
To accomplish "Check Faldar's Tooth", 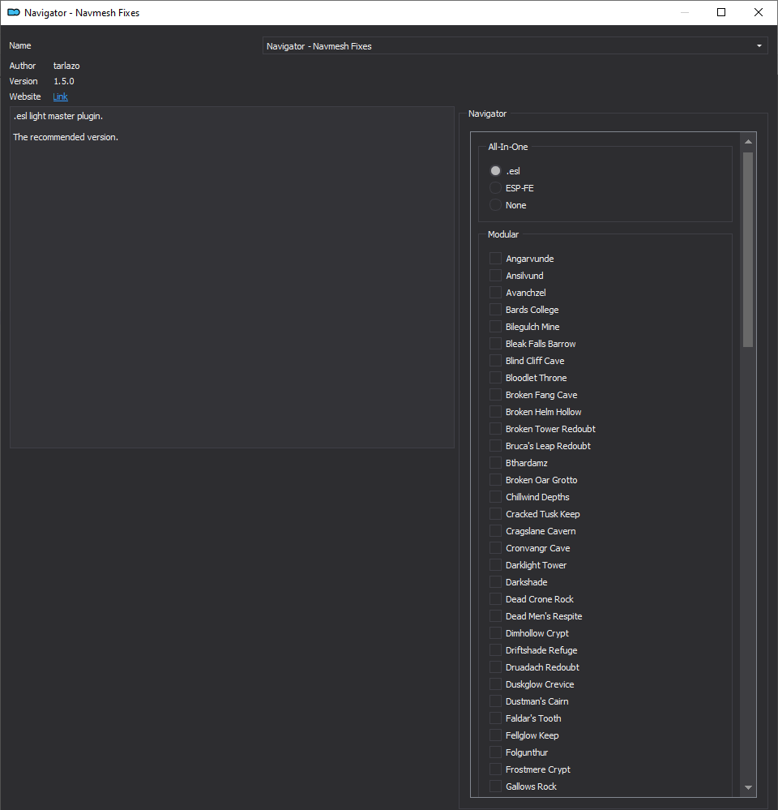I will click(495, 718).
